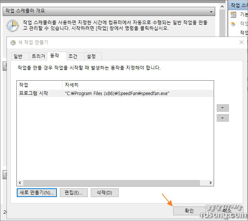This screenshot has height=221, width=248.
Task: Go to the 조건 tab
Action: 73,56
